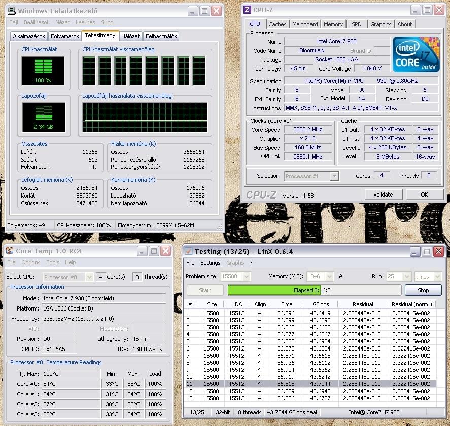Select row 13 in LinX results table

tap(311, 398)
